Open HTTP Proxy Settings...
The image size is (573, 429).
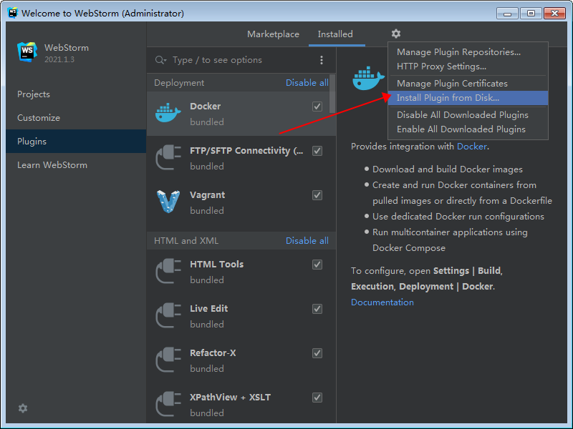coord(468,66)
